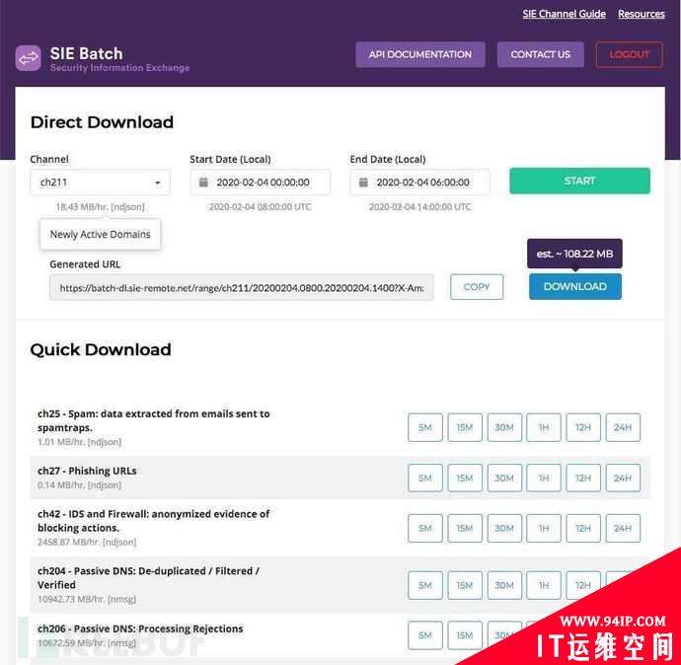Edit the End Date field 2020-02-04 06:00:00
The height and width of the screenshot is (665, 681).
420,183
